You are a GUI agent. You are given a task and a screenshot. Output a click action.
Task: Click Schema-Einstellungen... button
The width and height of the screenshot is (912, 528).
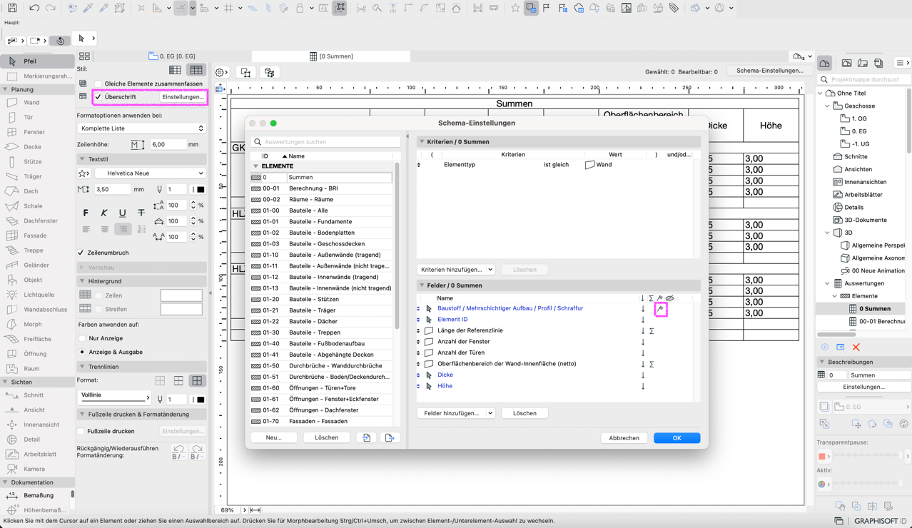[769, 71]
